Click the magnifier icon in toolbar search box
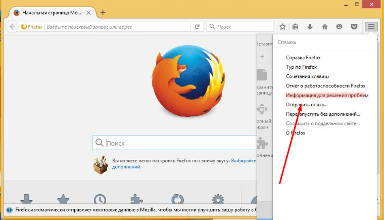Image resolution: width=384 pixels, height=220 pixels. coord(212,26)
